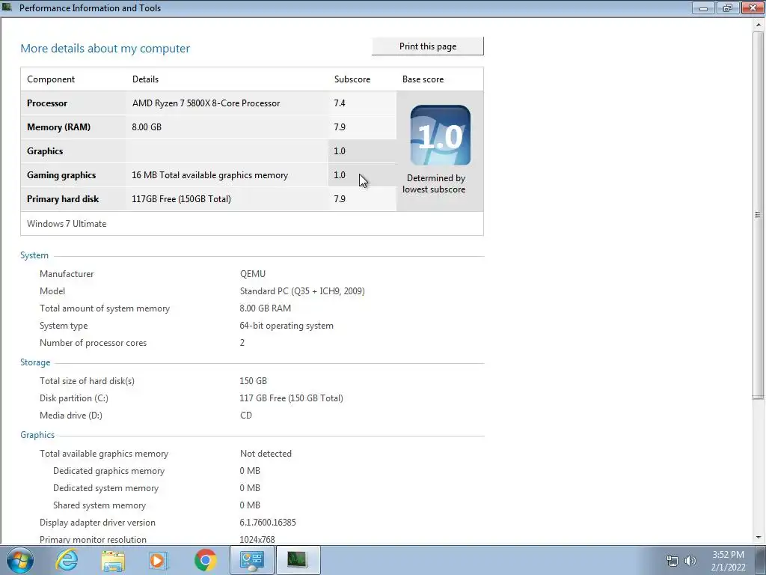Click the 'Not detected' graphics memory value
766x575 pixels.
click(266, 454)
